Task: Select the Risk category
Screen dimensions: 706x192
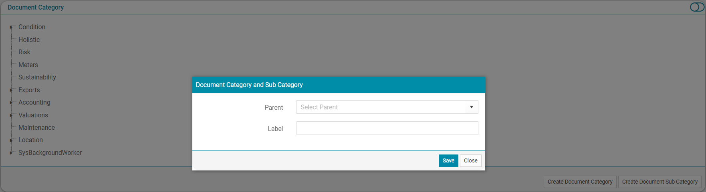Action: (x=24, y=52)
